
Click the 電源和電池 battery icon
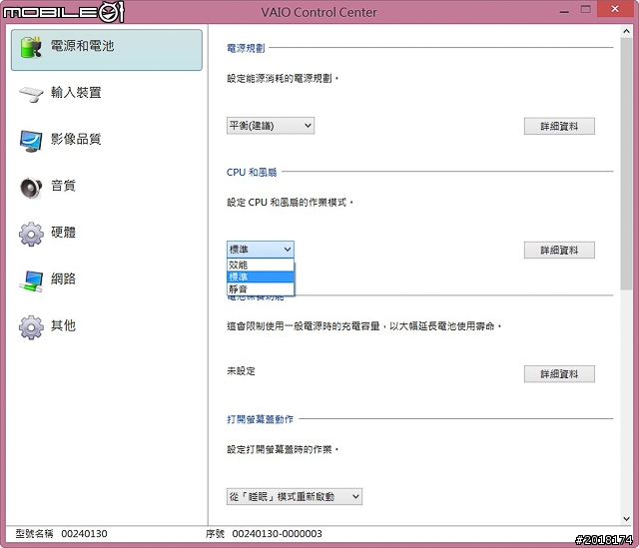[31, 47]
